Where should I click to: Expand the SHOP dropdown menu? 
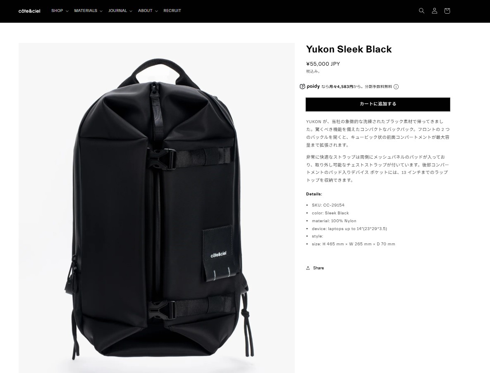coord(60,11)
